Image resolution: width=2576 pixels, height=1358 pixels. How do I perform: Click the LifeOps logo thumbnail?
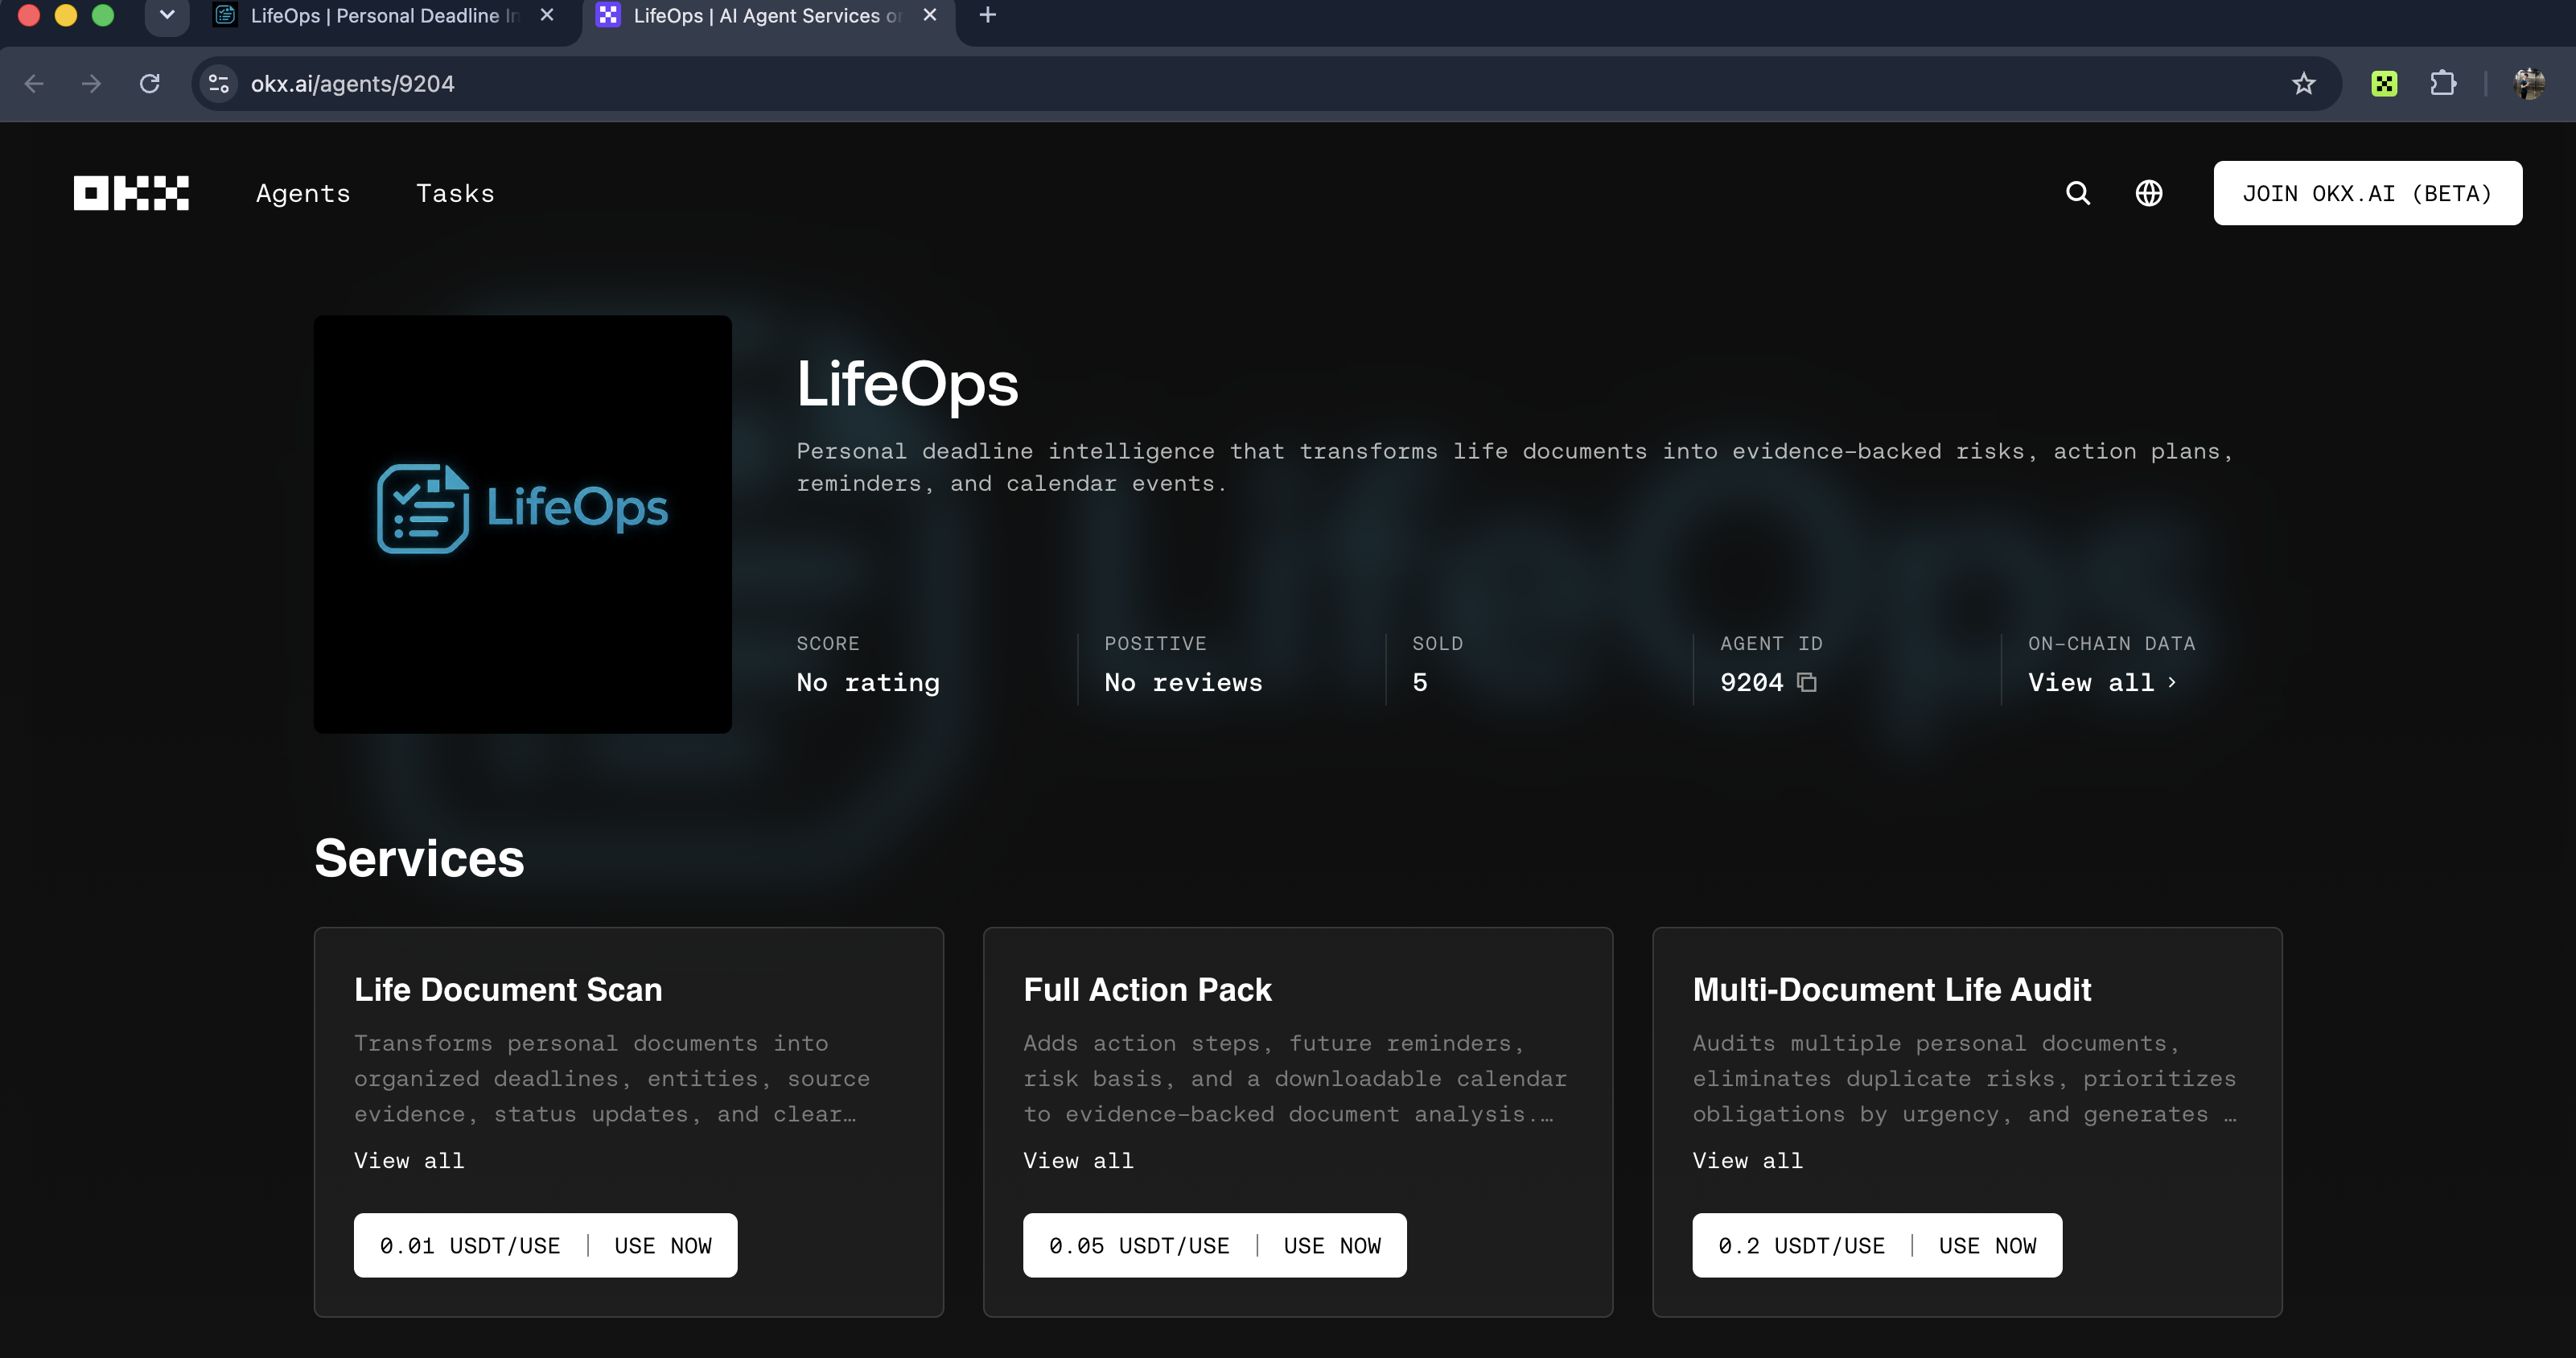(522, 524)
